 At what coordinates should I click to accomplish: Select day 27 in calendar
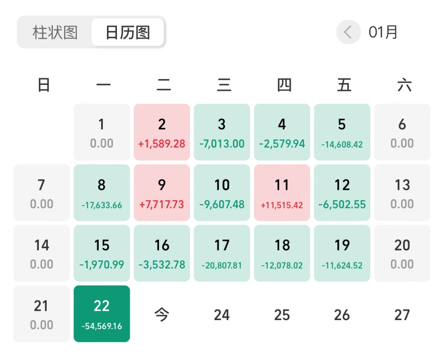coord(402,315)
